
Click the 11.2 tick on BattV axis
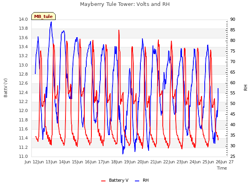[24, 147]
